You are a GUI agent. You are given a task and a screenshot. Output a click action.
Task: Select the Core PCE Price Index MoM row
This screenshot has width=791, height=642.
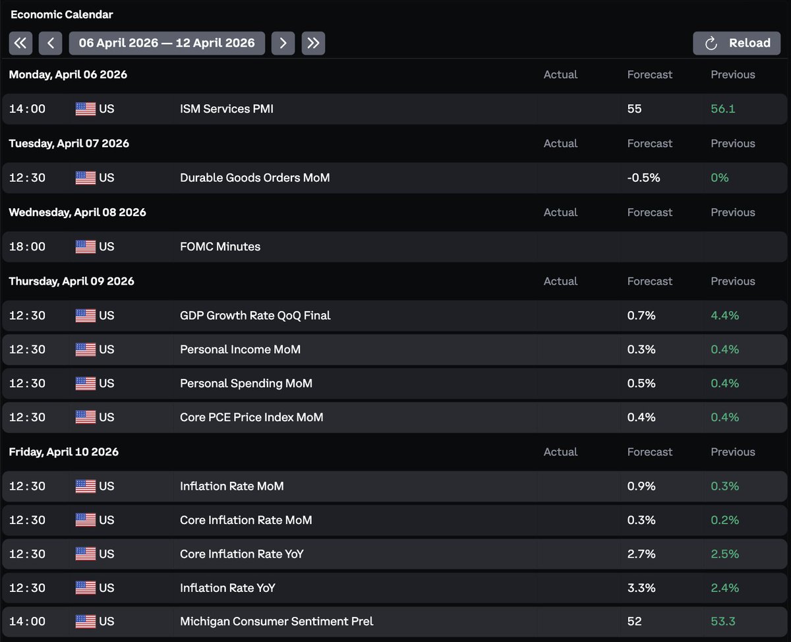pyautogui.click(x=251, y=417)
